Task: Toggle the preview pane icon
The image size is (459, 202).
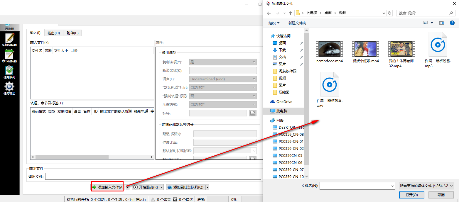Action: point(441,23)
